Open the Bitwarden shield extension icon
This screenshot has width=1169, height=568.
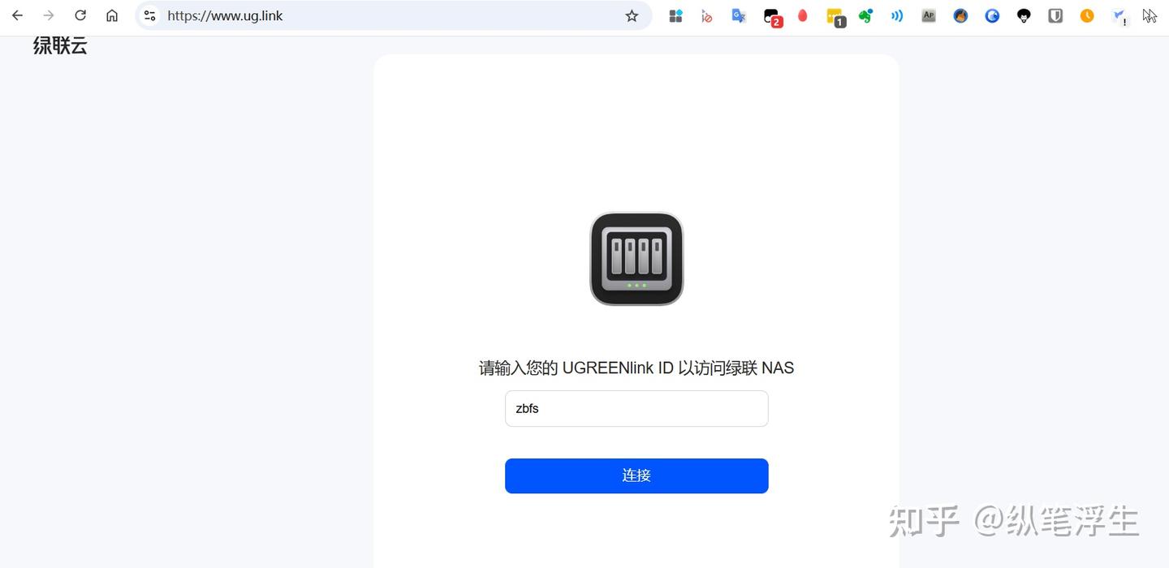click(1055, 15)
